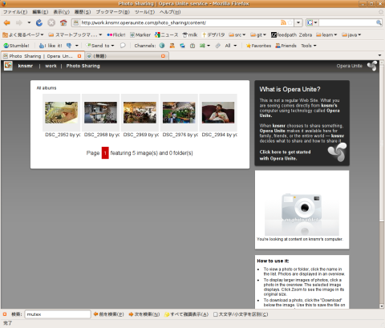
Task: Click the work link in page header
Action: [x=51, y=66]
